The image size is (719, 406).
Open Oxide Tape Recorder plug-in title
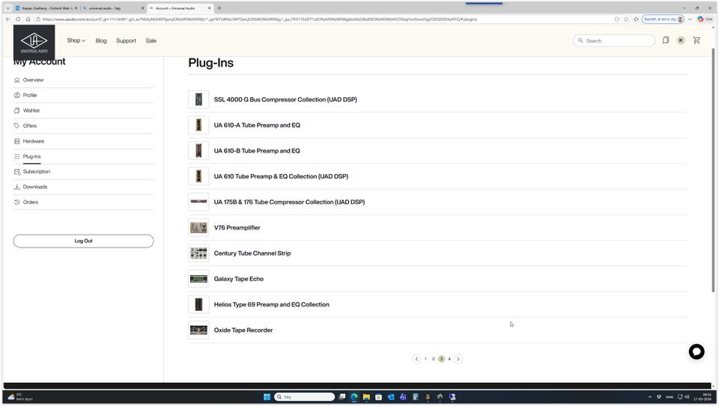click(243, 330)
